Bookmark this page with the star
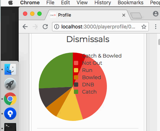Image resolution: width=160 pixels, height=131 pixels. (144, 27)
